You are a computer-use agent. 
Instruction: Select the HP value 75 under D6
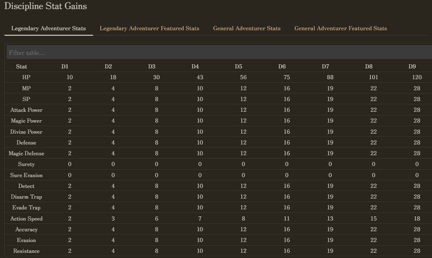(287, 77)
